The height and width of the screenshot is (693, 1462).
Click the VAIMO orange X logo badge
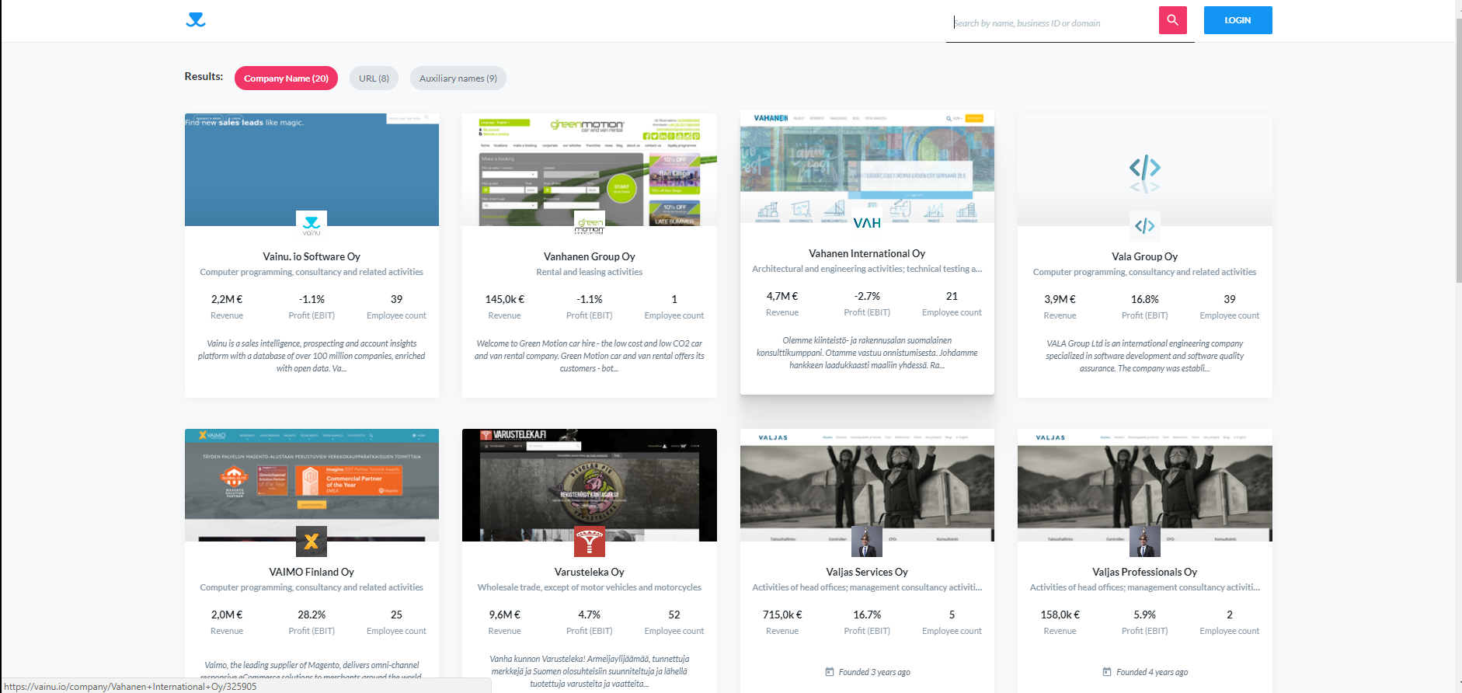312,541
